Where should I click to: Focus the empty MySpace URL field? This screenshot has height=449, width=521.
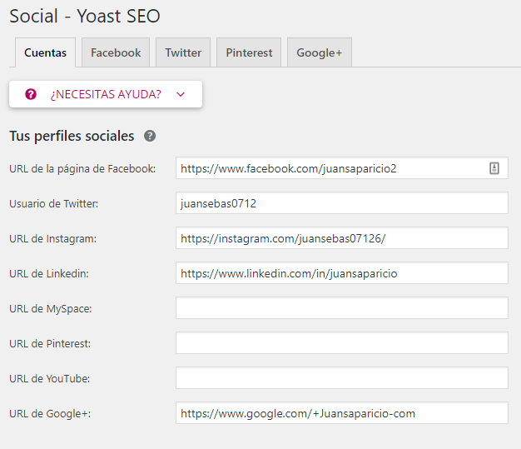click(x=342, y=308)
